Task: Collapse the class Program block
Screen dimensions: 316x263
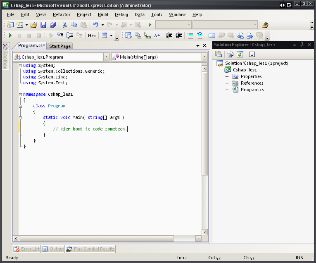Action: [20, 106]
